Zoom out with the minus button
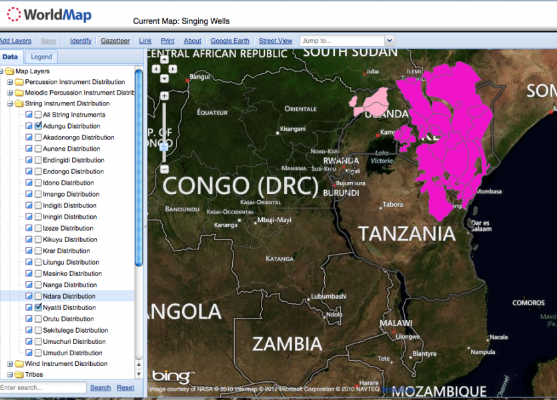This screenshot has height=400, width=557. [x=164, y=169]
